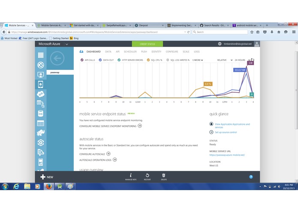Viewport: 298px width, 212px height.
Task: Open Internet Explorer from taskbar
Action: (x=16, y=186)
